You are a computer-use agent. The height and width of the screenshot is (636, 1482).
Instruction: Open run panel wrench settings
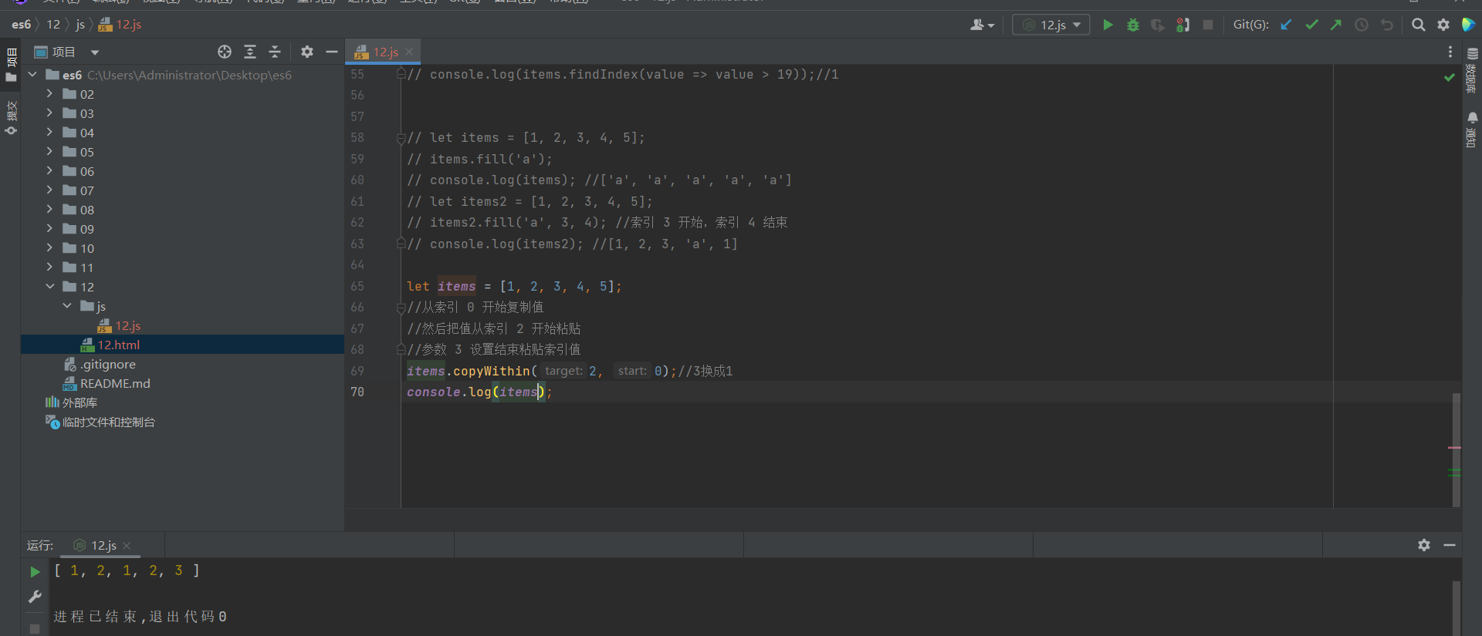click(x=35, y=597)
